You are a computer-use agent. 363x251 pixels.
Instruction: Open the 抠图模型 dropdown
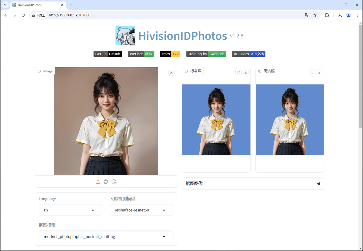point(106,237)
